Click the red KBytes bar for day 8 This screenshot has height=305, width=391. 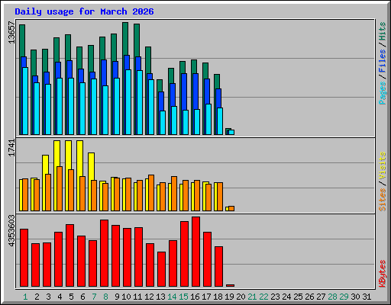[x=104, y=253]
